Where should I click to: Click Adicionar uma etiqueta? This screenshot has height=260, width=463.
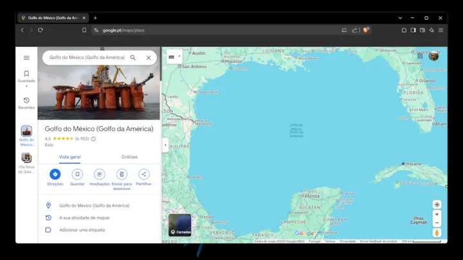coord(99,230)
